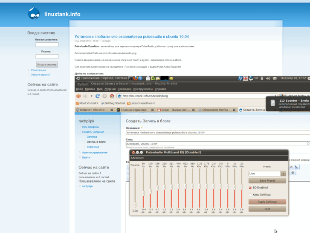This screenshot has height=233, width=310.
Task: Open the linuxtank.info site title link
Action: tap(62, 14)
